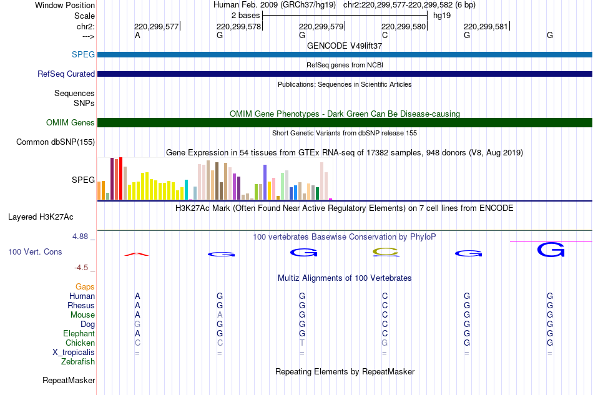The image size is (593, 395).
Task: Click the grey G base in Dog row
Action: coord(137,324)
